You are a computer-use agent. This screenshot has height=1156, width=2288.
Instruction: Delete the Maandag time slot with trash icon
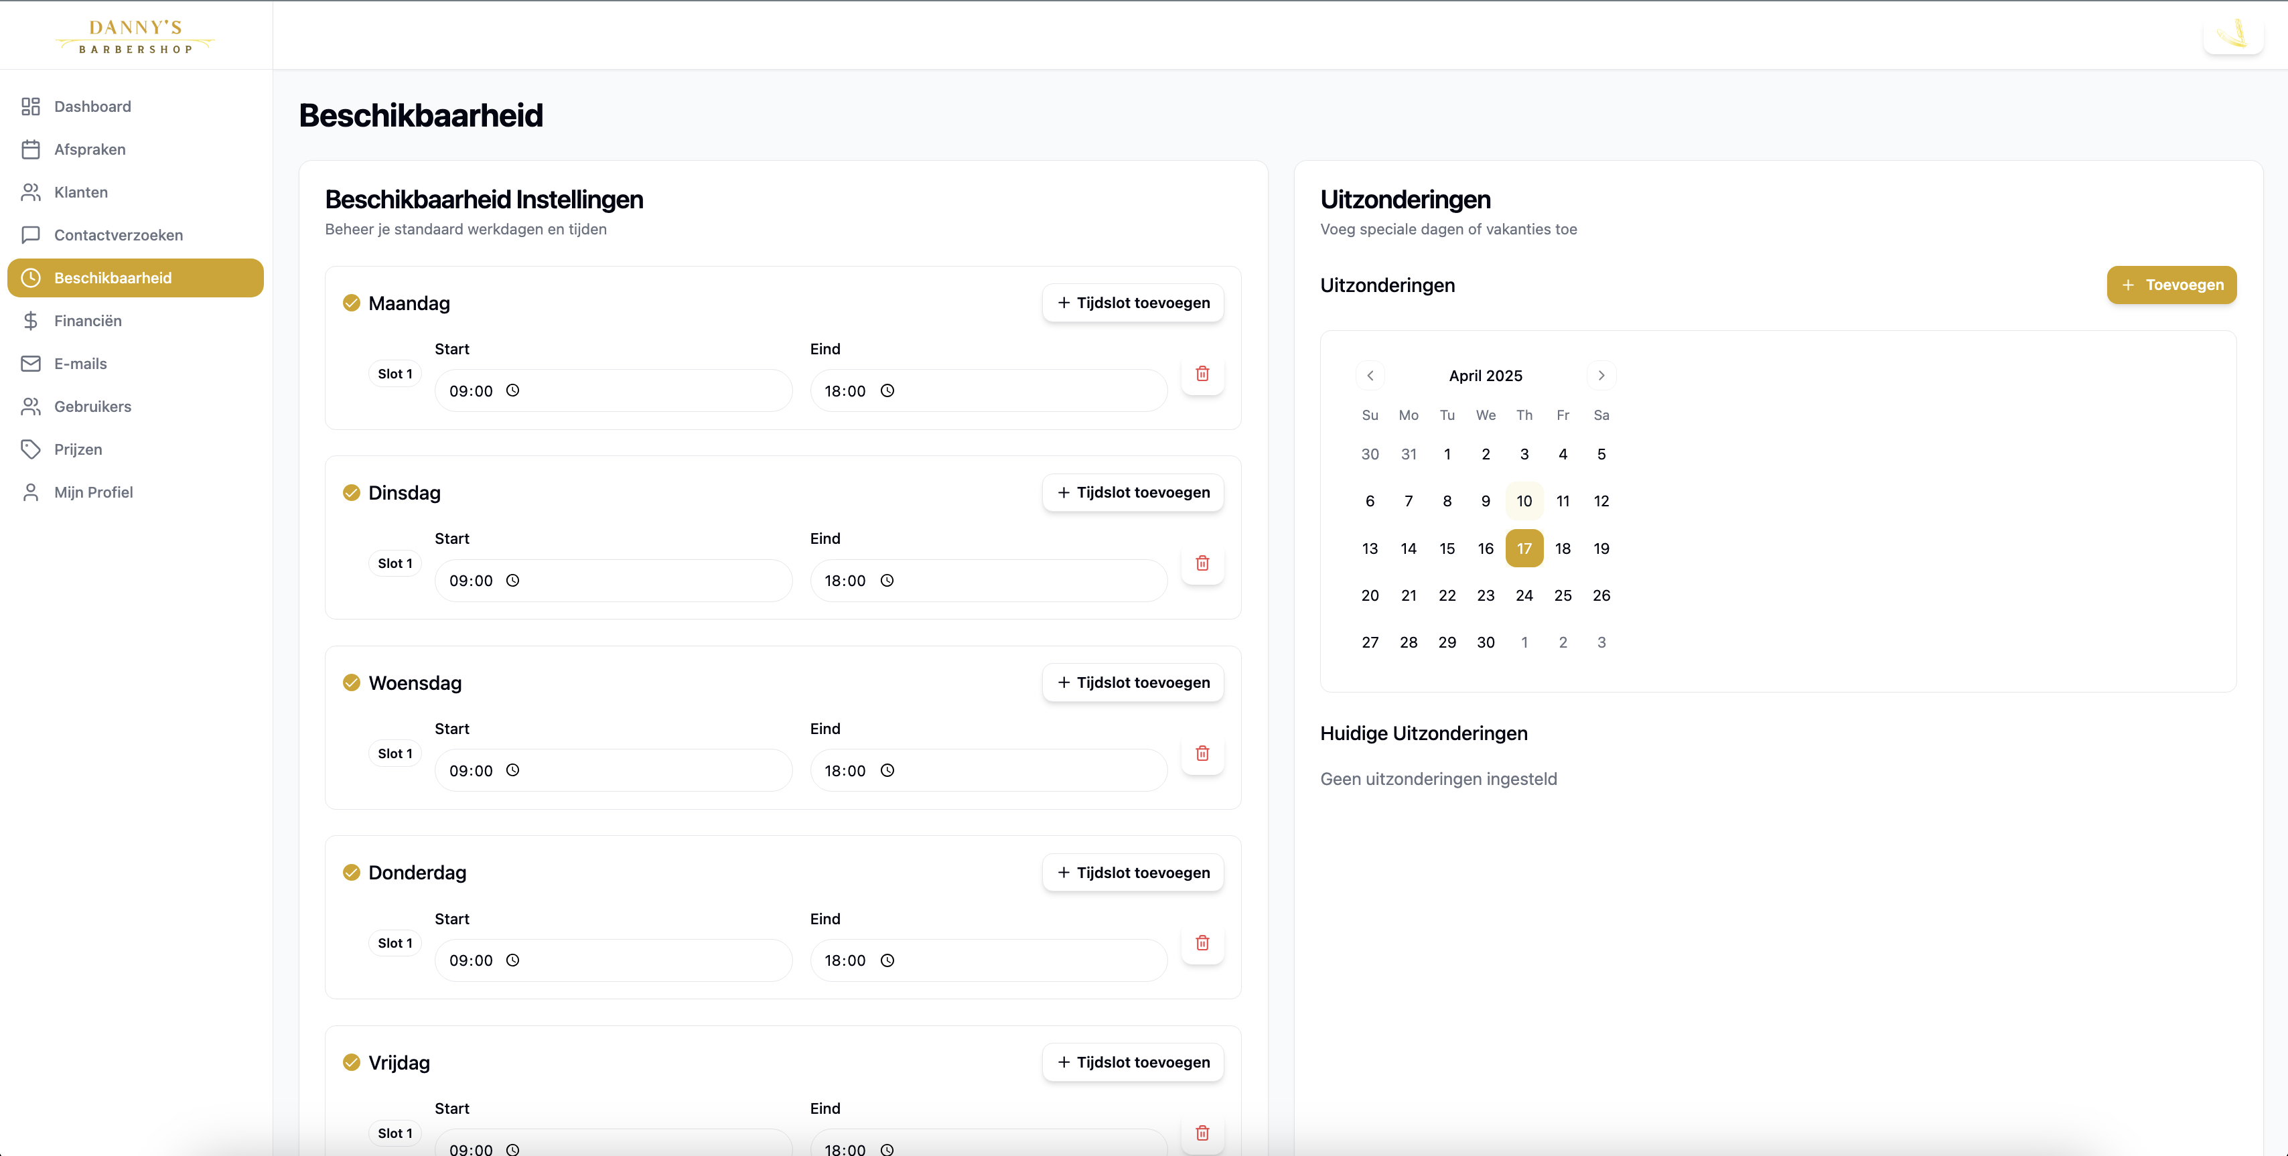(1203, 374)
